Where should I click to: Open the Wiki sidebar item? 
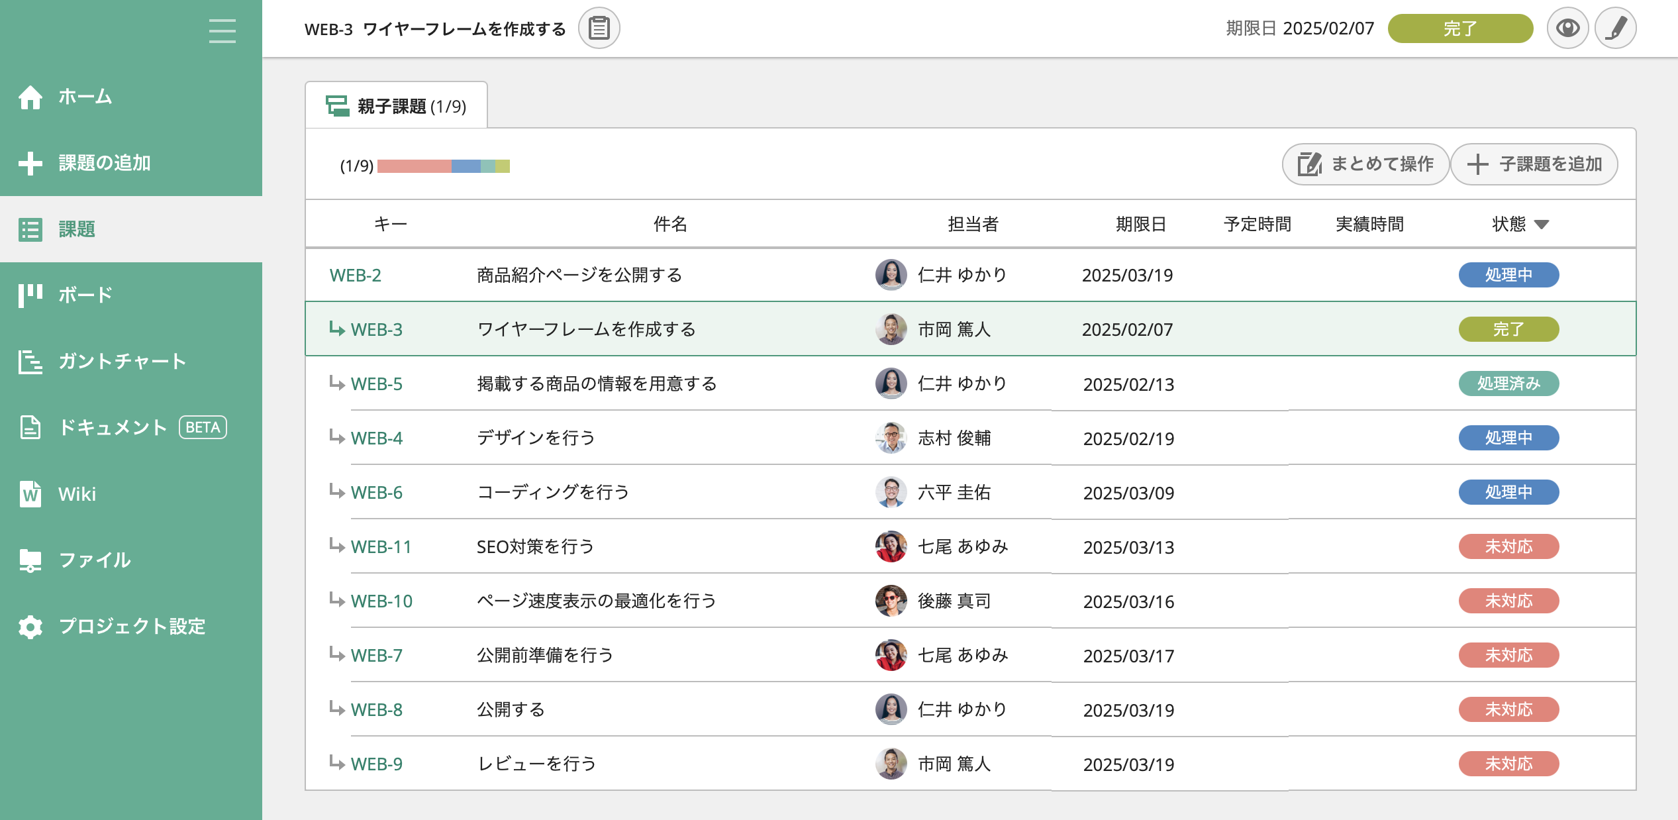[77, 494]
